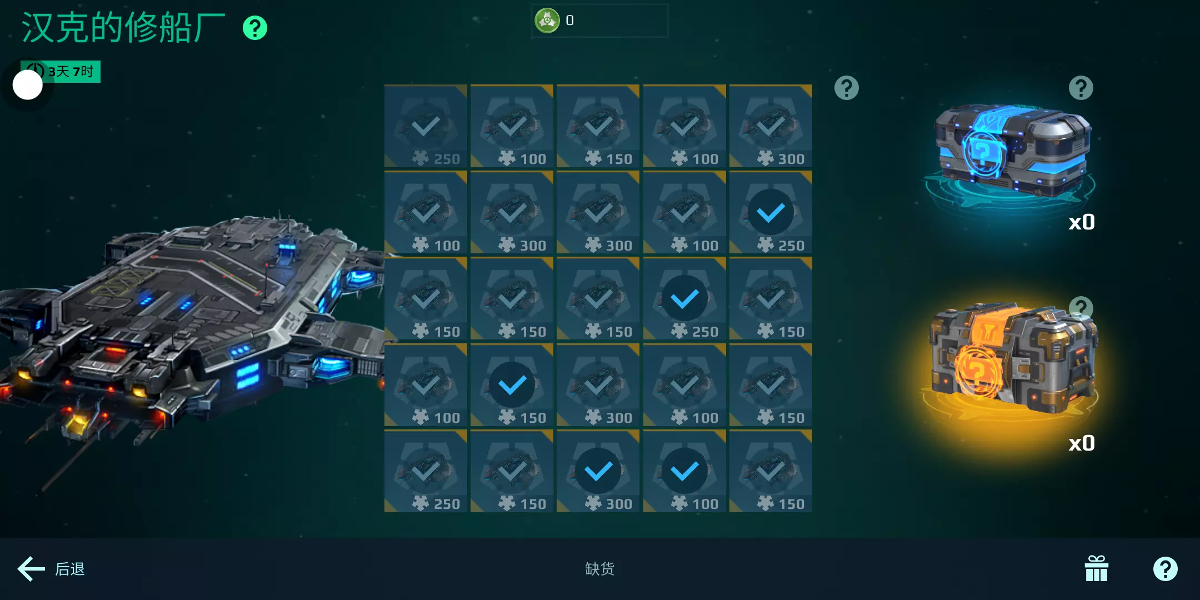Tap the white floating assist circle
Viewport: 1200px width, 600px height.
(28, 85)
